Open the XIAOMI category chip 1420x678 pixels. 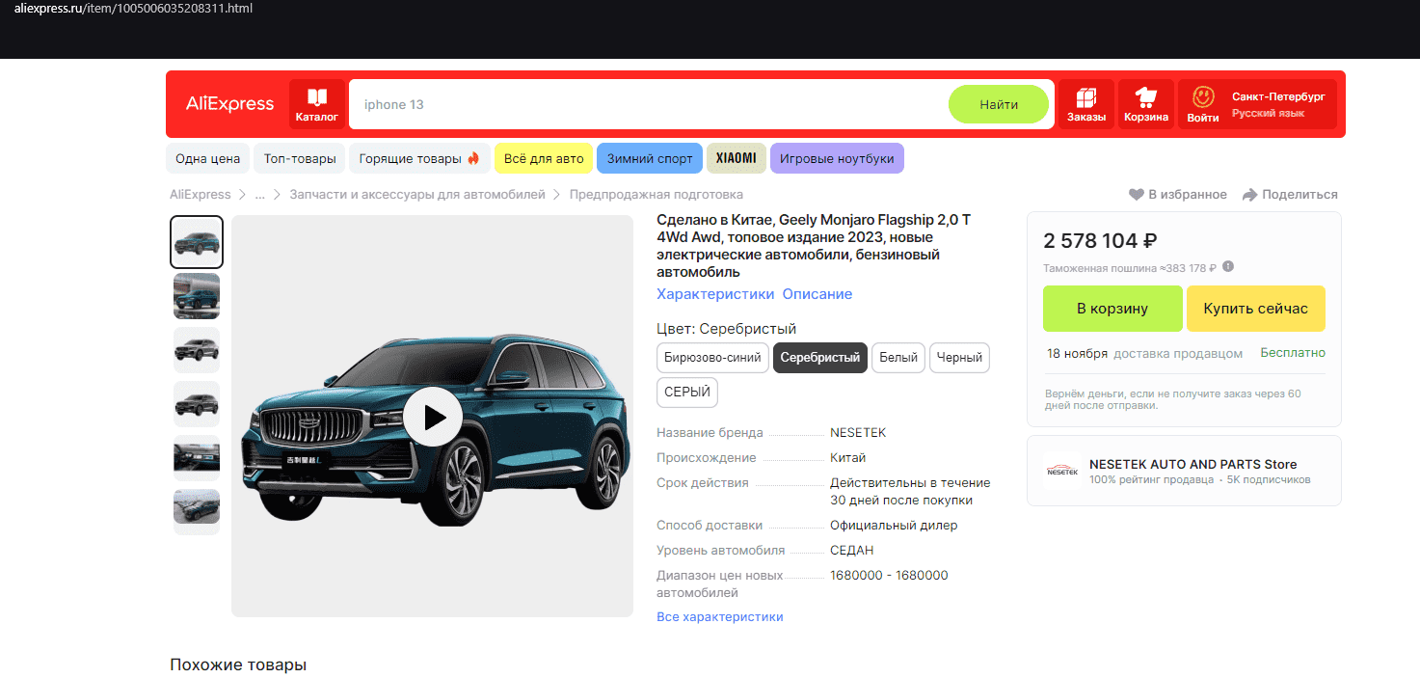(x=737, y=159)
